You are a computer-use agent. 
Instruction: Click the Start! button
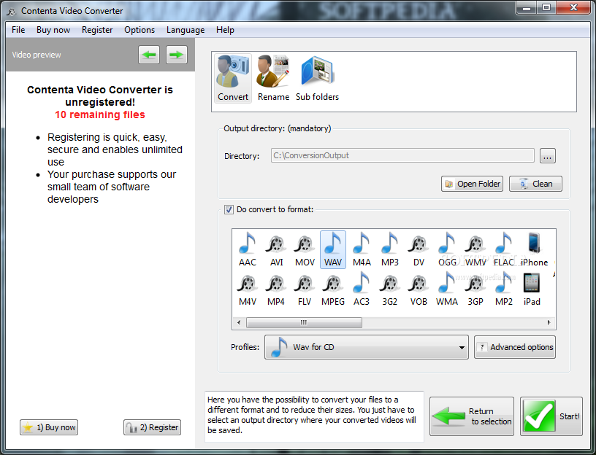click(x=551, y=416)
